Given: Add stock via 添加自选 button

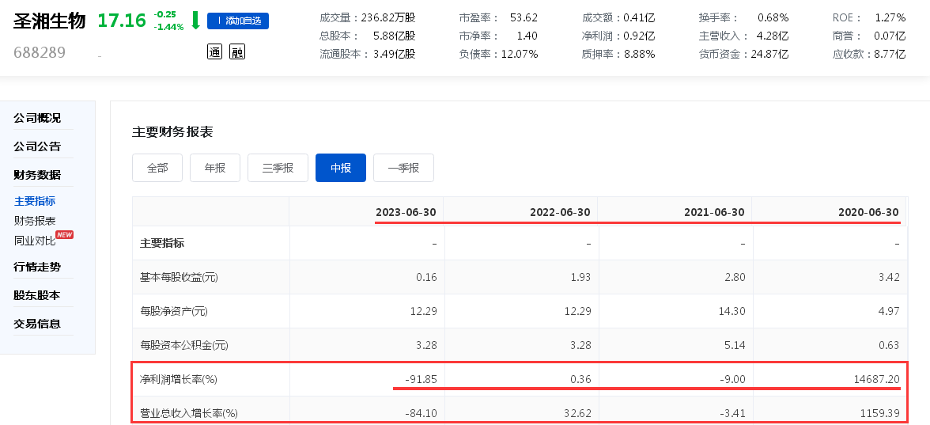Looking at the screenshot, I should (x=238, y=21).
